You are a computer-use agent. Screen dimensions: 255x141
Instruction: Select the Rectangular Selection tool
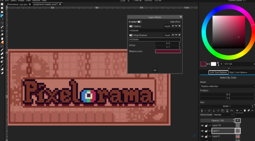coord(2,4)
